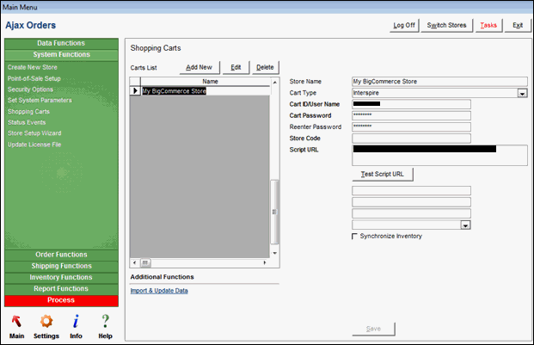Click the carts list scroll left arrow

[x=134, y=262]
